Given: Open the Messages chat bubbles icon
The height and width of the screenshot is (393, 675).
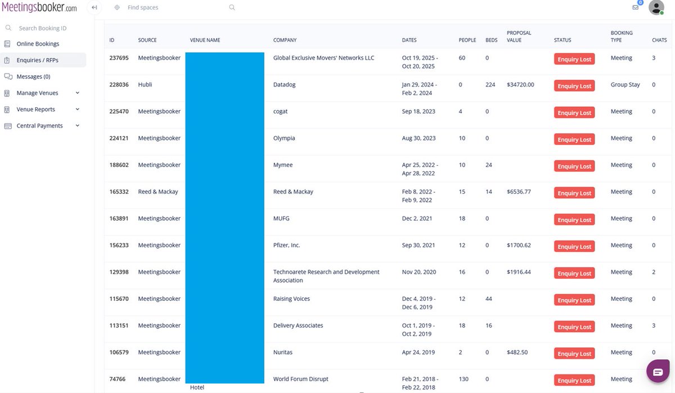Looking at the screenshot, I should tap(7, 76).
